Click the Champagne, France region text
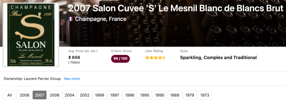 (101, 19)
